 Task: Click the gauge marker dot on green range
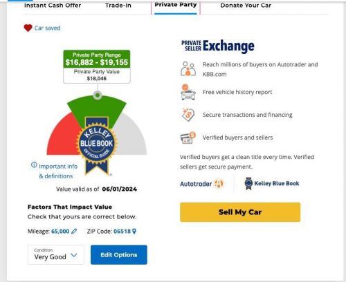tap(98, 95)
